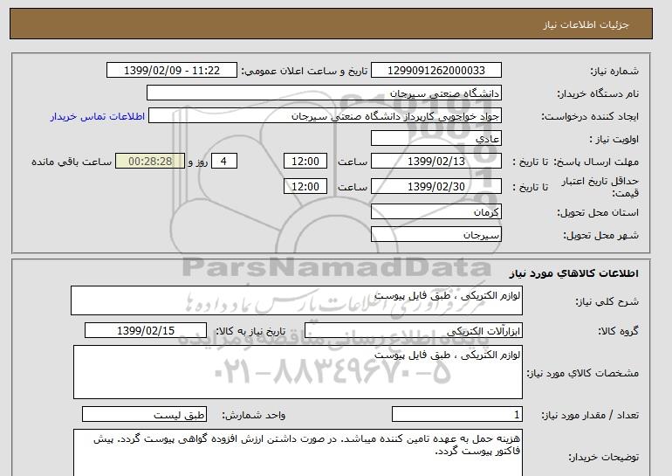
Task: Click response deadline time 12:00 field
Action: click(305, 162)
